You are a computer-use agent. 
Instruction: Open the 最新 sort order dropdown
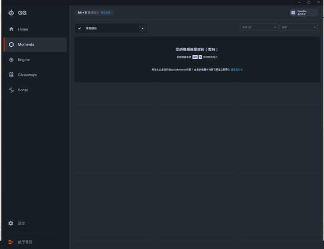tap(299, 27)
